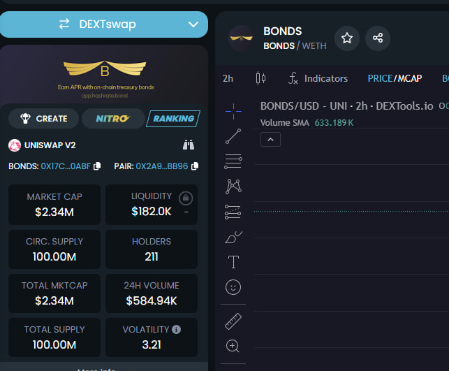
Task: Select the brush drawing tool
Action: click(x=233, y=238)
